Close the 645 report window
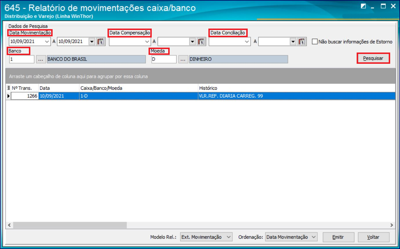The width and height of the screenshot is (400, 249). coord(393,6)
